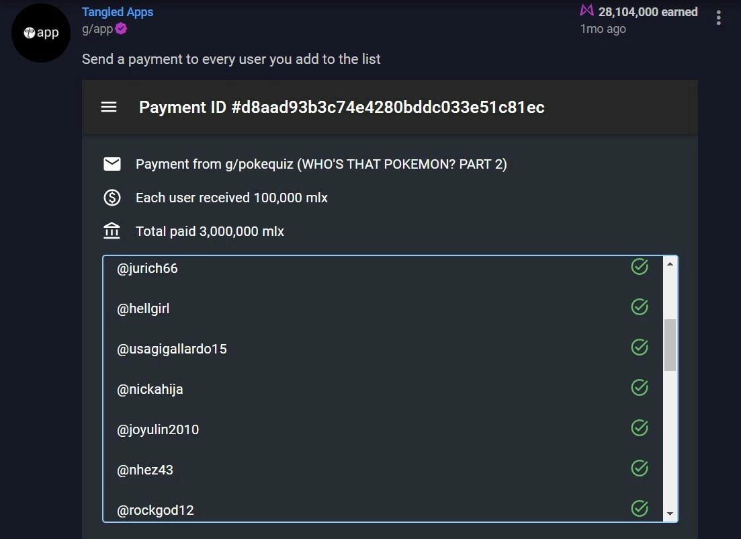Click the scrollbar up arrow in user list
741x539 pixels.
click(670, 264)
